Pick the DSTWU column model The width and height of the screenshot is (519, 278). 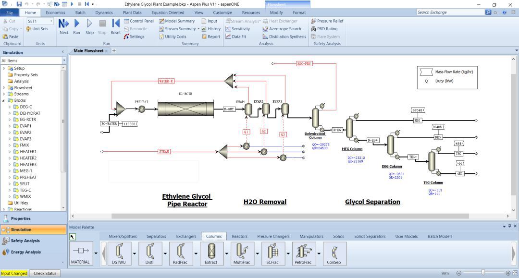click(x=119, y=254)
